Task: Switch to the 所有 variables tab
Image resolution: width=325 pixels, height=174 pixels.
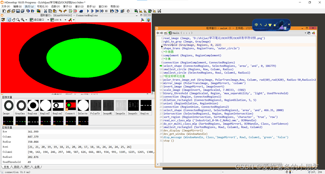Action: [6, 167]
